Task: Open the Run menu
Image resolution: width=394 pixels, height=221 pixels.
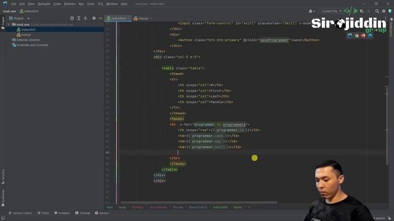Action: [81, 4]
